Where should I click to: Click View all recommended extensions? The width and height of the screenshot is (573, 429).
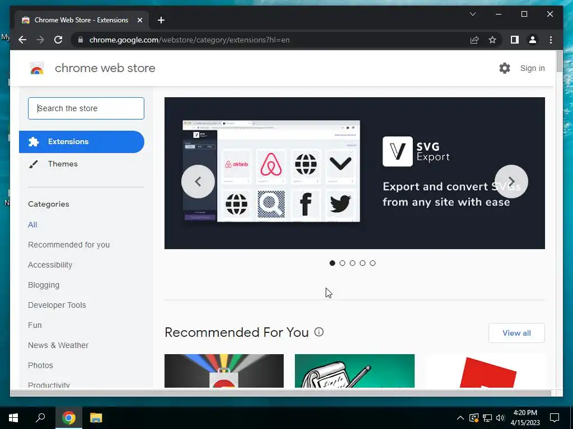pyautogui.click(x=516, y=333)
